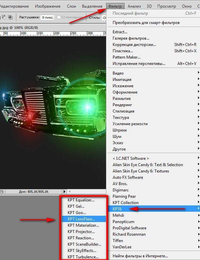
Task: Open the Фильтр menu
Action: 116,6
